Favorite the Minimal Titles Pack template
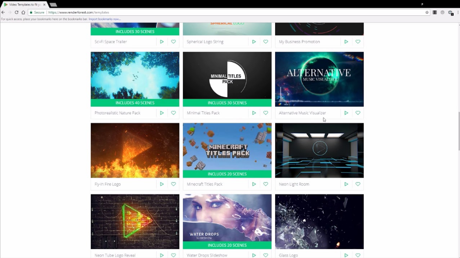 point(265,113)
